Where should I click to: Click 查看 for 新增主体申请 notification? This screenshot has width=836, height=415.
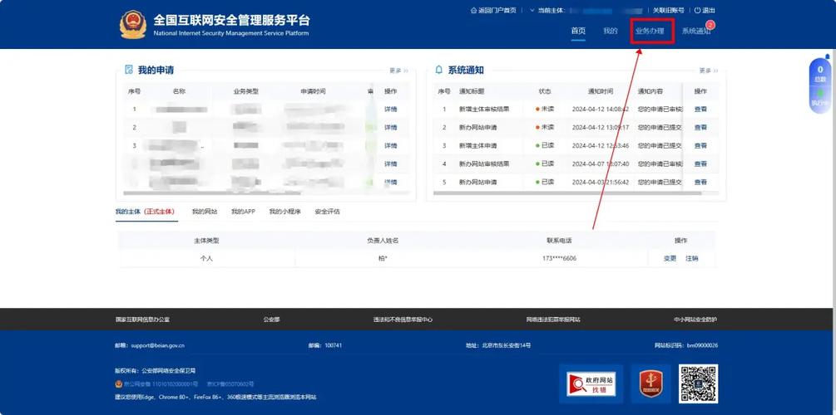[700, 145]
